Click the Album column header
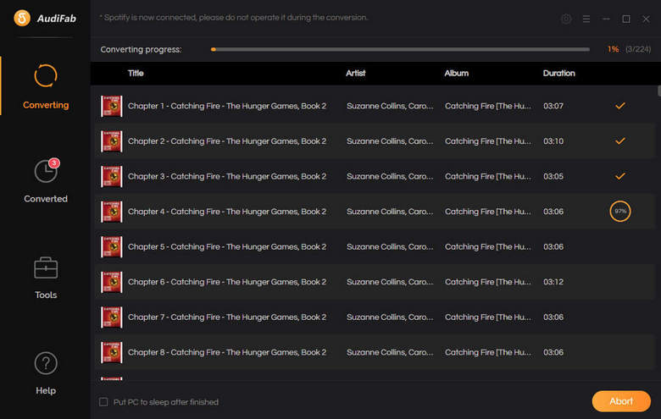The image size is (661, 419). pyautogui.click(x=456, y=74)
